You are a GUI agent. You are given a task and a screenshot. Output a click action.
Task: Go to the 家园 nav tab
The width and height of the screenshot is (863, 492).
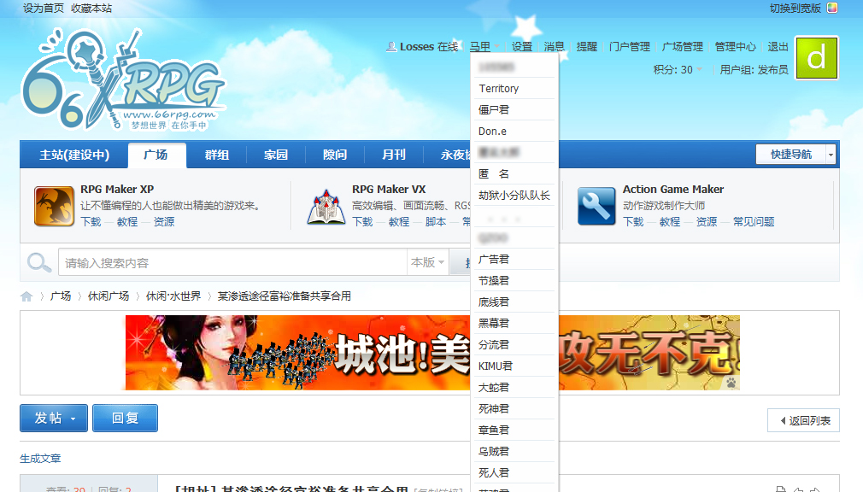click(x=276, y=155)
